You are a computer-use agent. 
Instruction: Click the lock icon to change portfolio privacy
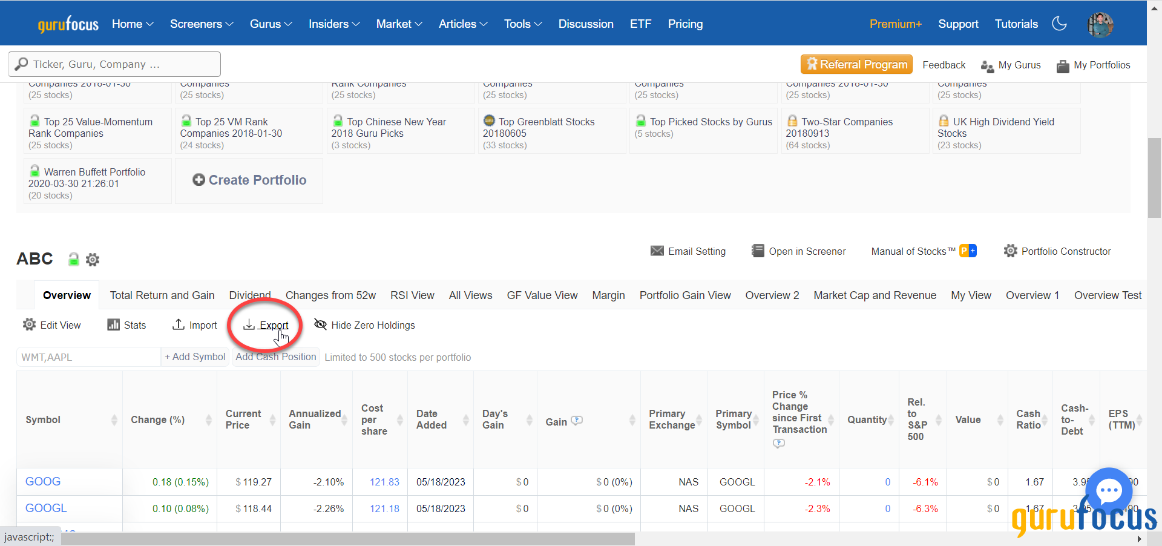pyautogui.click(x=73, y=260)
